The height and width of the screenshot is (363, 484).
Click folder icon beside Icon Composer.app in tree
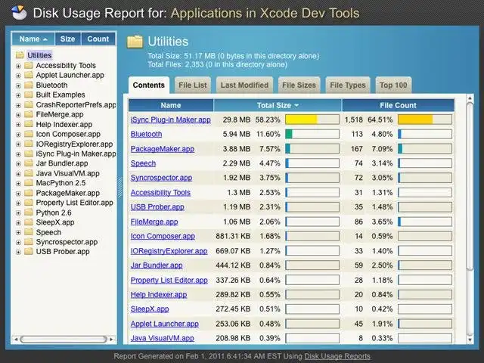coord(29,134)
